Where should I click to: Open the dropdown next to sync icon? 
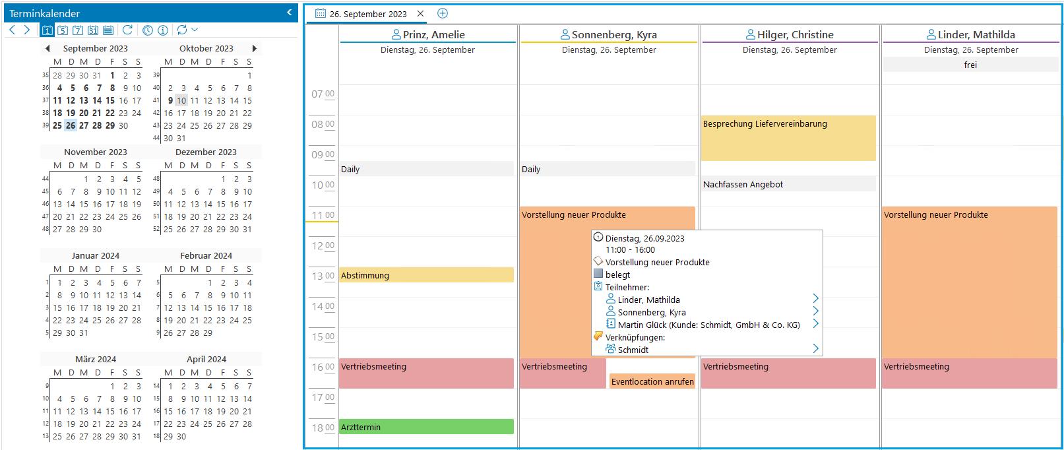[195, 30]
